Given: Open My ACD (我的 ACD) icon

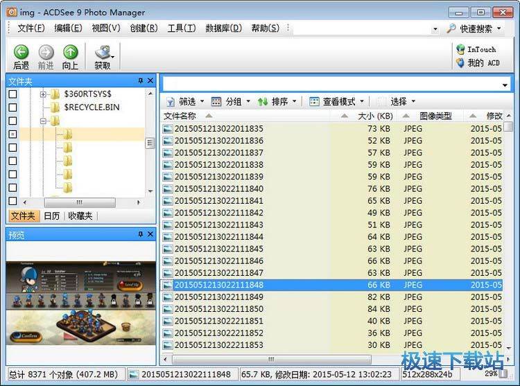Looking at the screenshot, I should coord(460,63).
